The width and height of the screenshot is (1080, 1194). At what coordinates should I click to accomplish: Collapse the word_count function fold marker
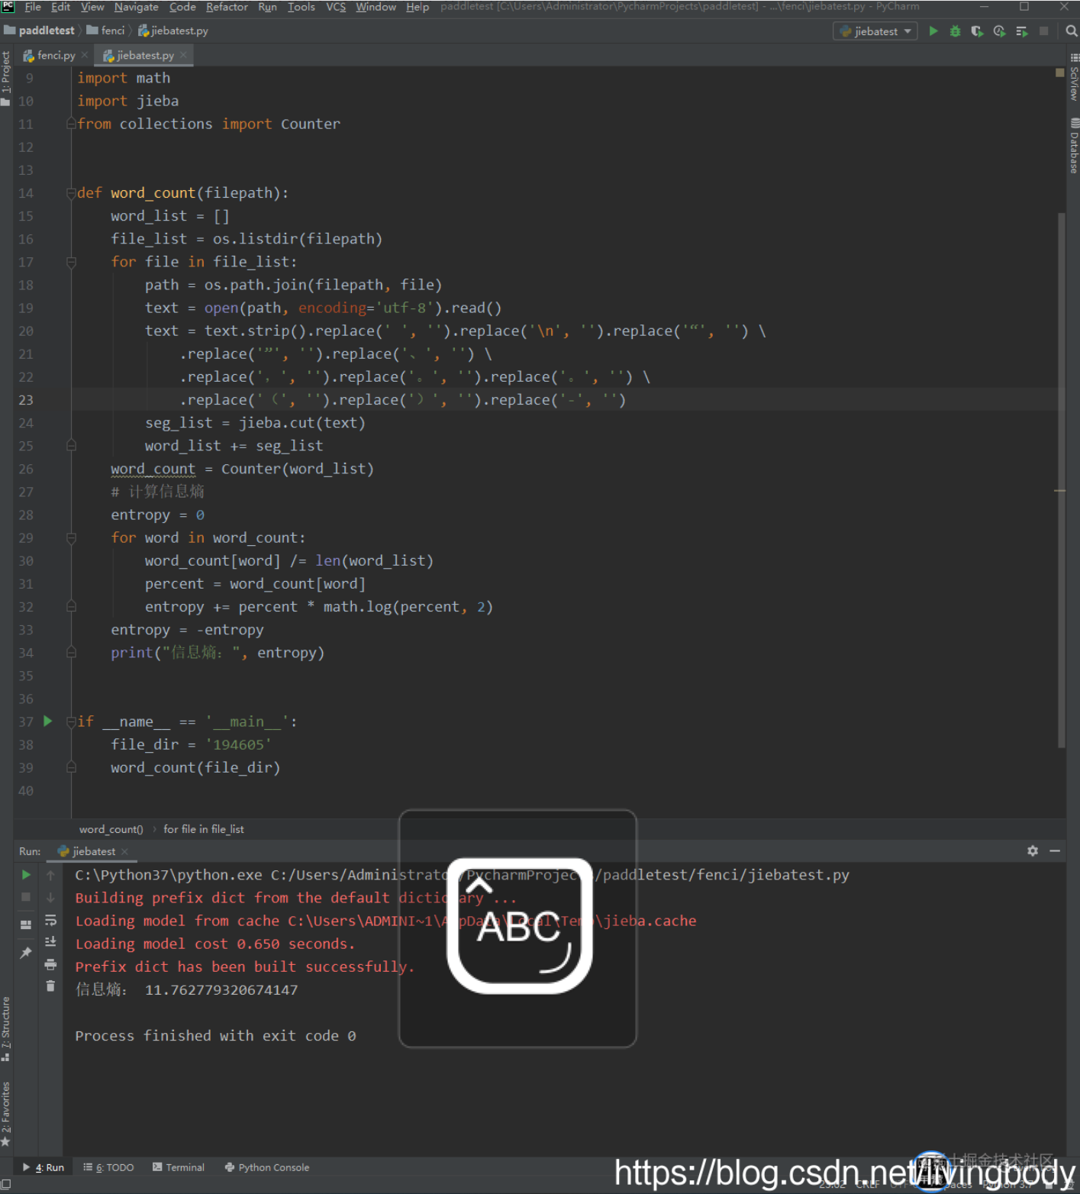point(71,193)
